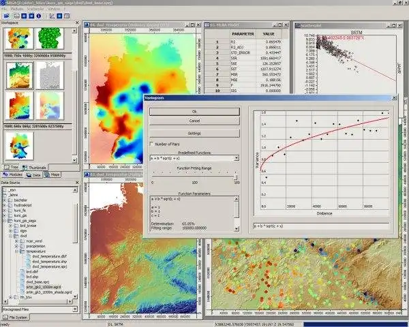Click the down arrow of the Function Parameters scrollbar
The width and height of the screenshot is (409, 327).
pyautogui.click(x=237, y=229)
